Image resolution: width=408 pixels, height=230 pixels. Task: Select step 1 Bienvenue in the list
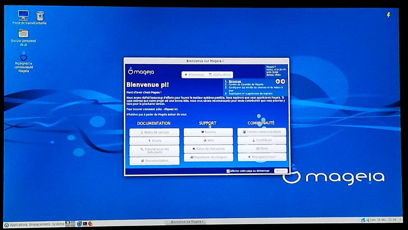tap(235, 81)
